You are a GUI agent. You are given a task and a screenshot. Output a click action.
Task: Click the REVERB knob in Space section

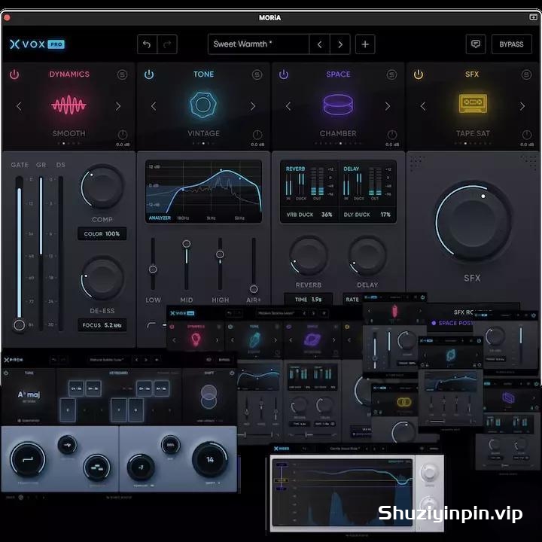tap(309, 255)
